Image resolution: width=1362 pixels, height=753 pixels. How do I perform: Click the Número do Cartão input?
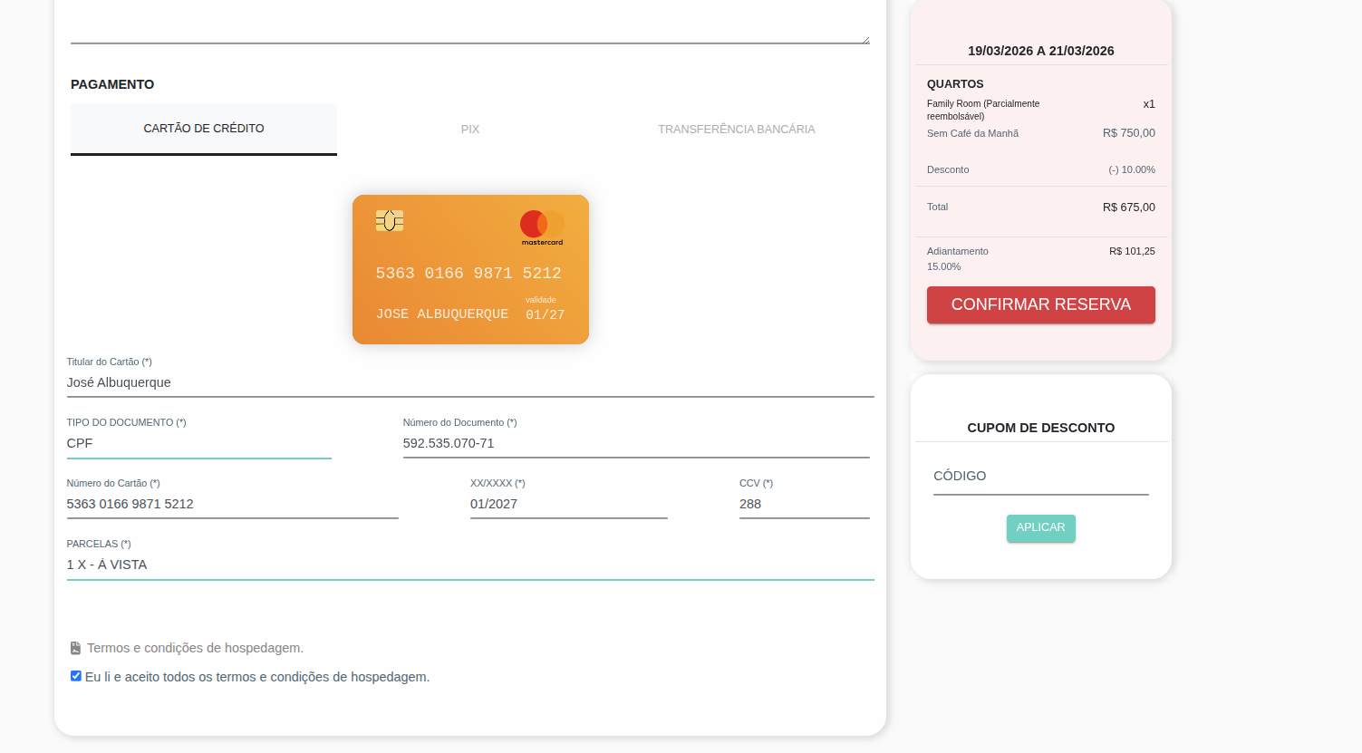click(232, 504)
